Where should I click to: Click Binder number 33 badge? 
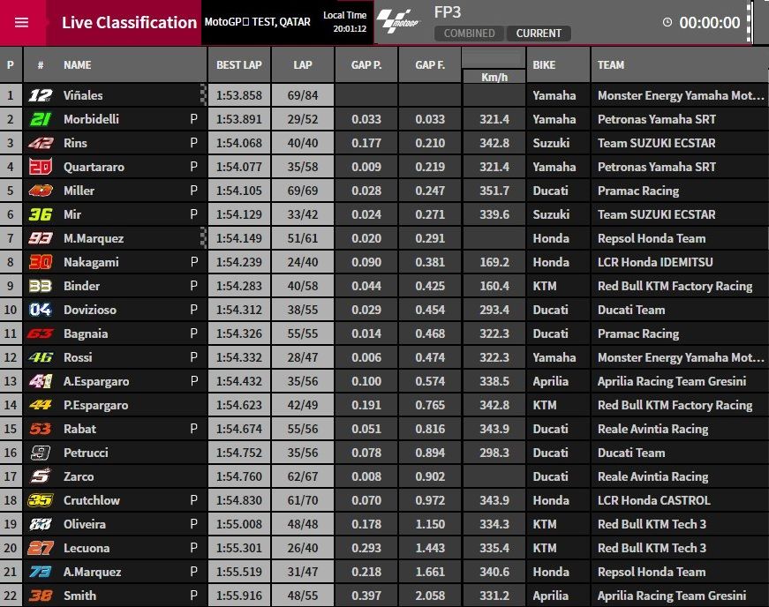tap(41, 286)
